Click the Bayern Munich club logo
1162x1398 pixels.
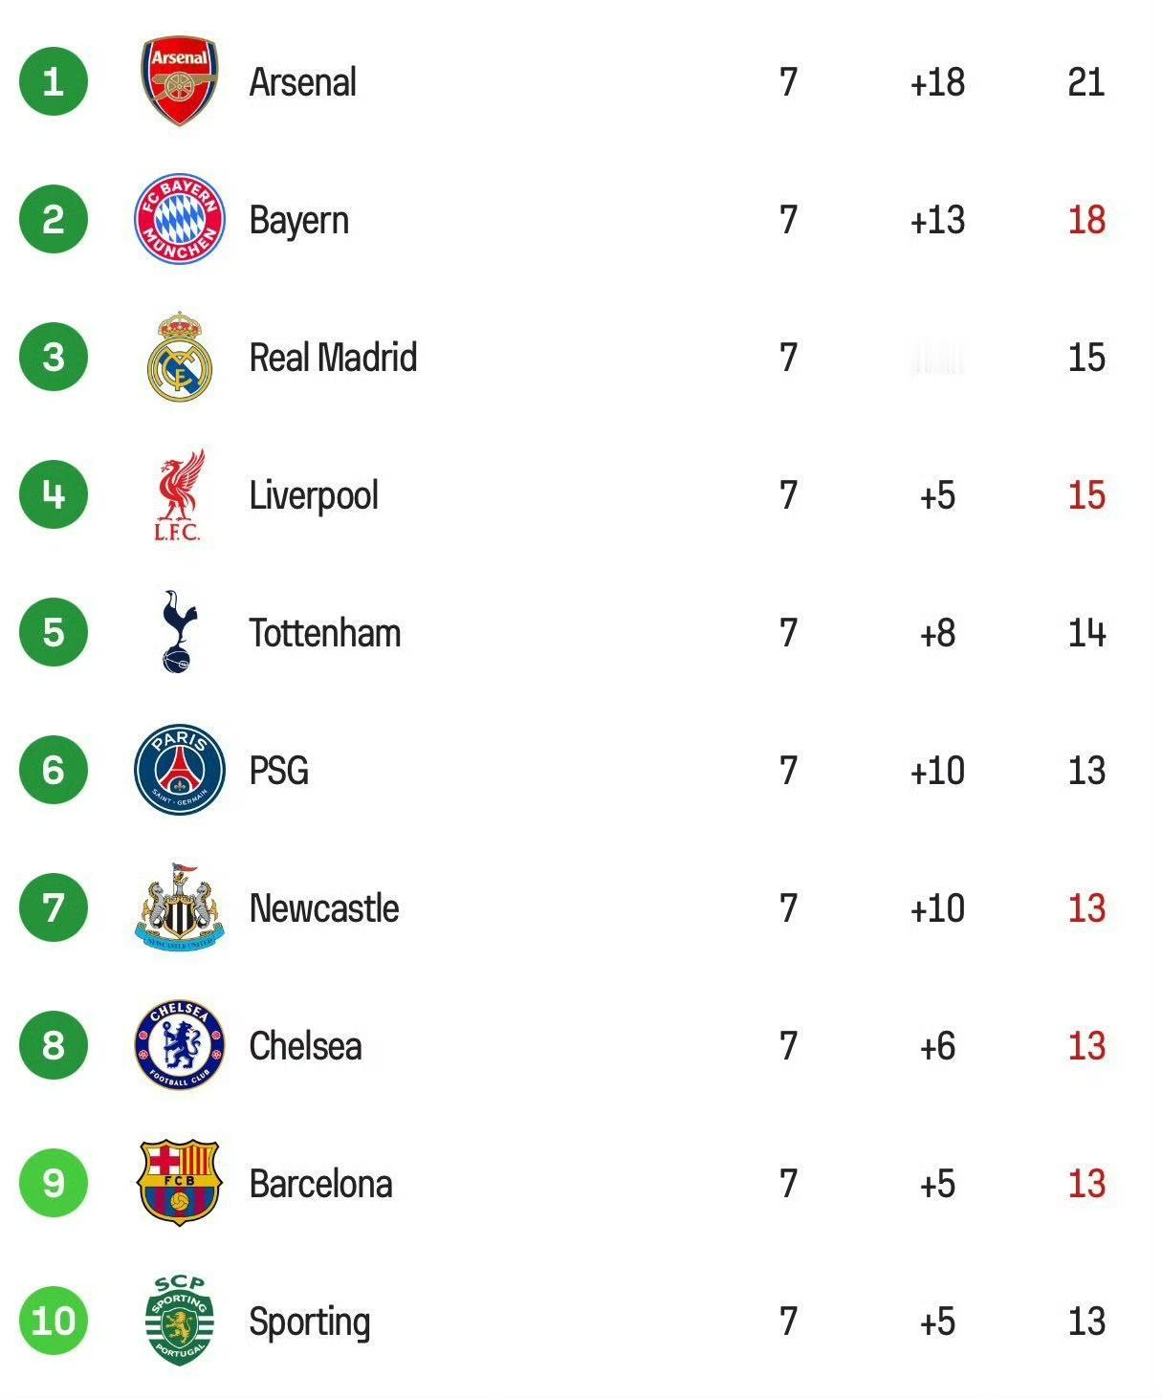pos(180,219)
